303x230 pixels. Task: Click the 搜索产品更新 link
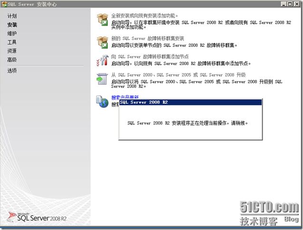[125, 97]
